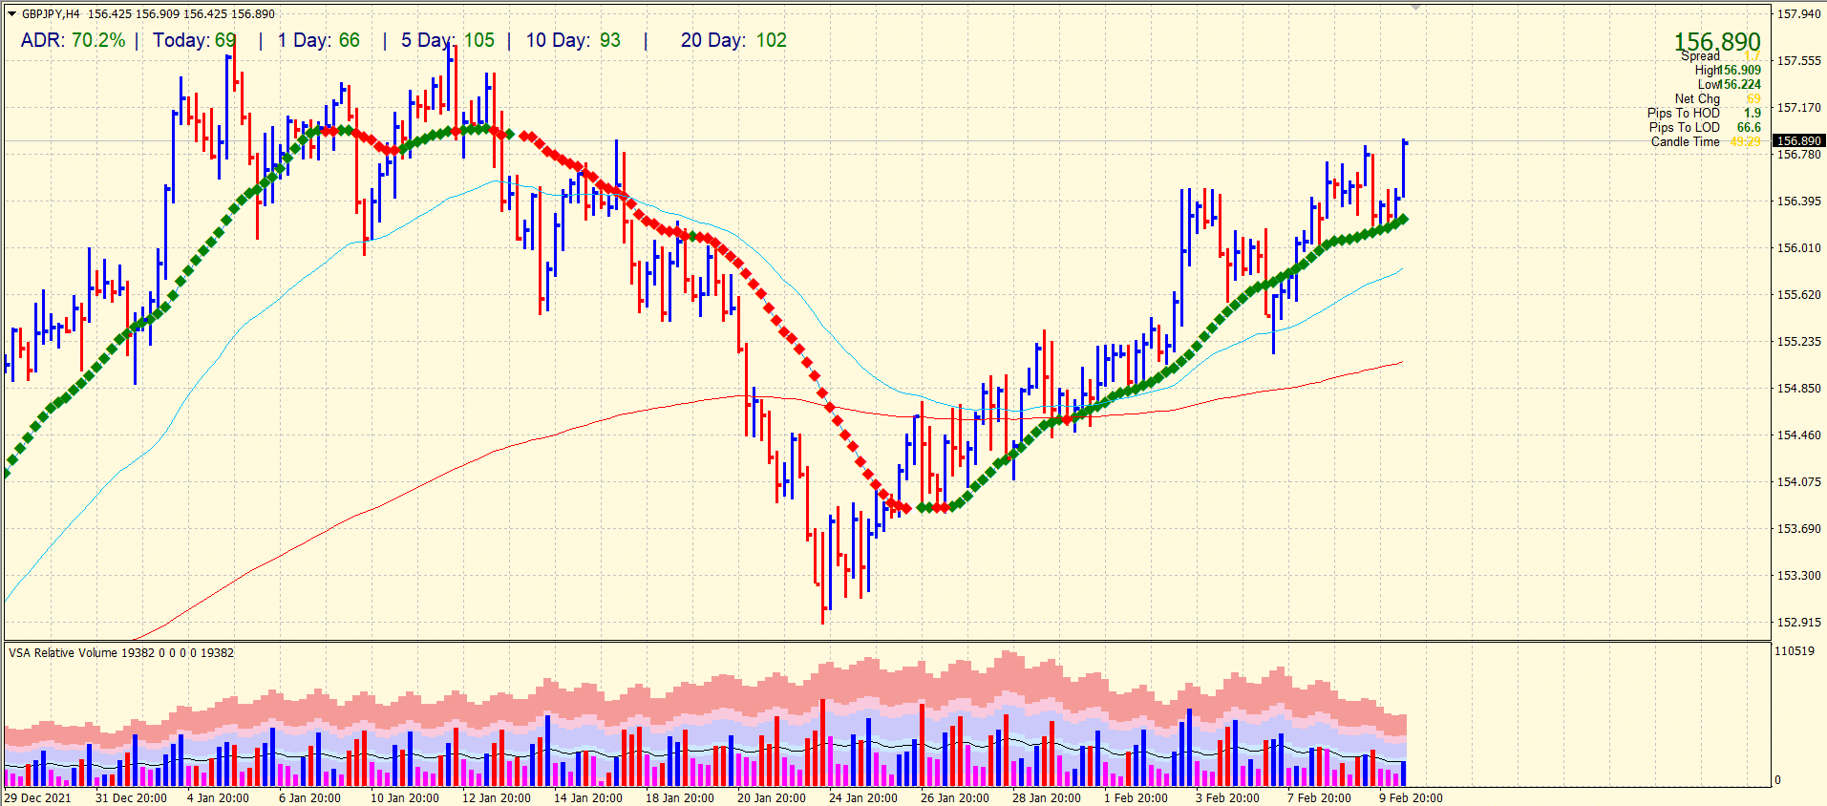
Task: Click the 154.075 price axis label
Action: [x=1798, y=482]
